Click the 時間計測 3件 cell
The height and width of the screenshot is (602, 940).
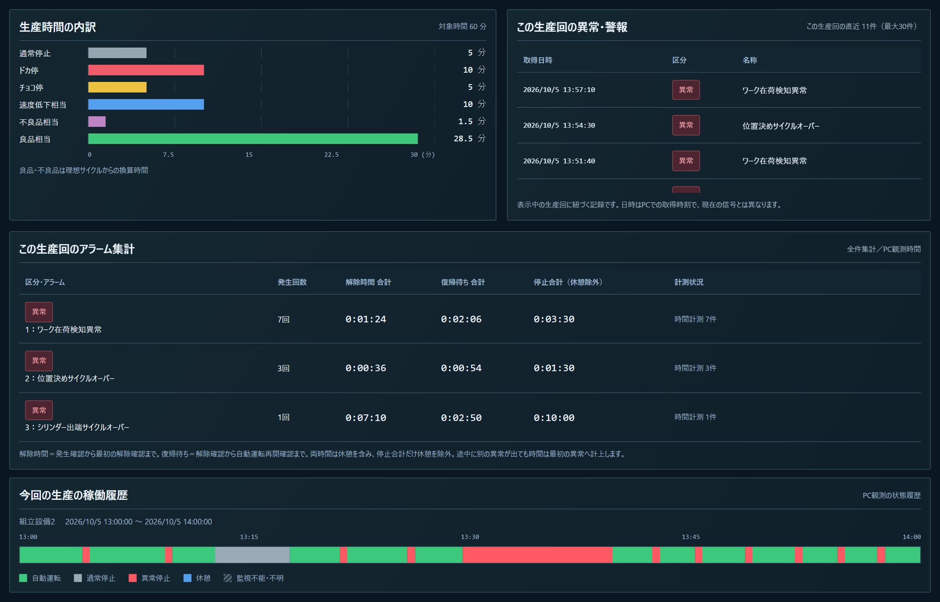[x=695, y=368]
